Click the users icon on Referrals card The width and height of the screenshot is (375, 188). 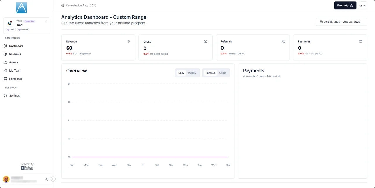[283, 41]
